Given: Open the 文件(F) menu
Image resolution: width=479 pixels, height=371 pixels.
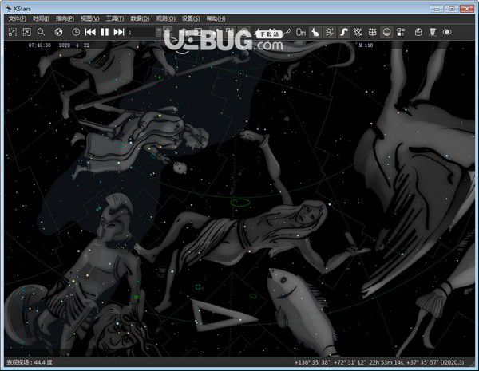Looking at the screenshot, I should click(17, 18).
